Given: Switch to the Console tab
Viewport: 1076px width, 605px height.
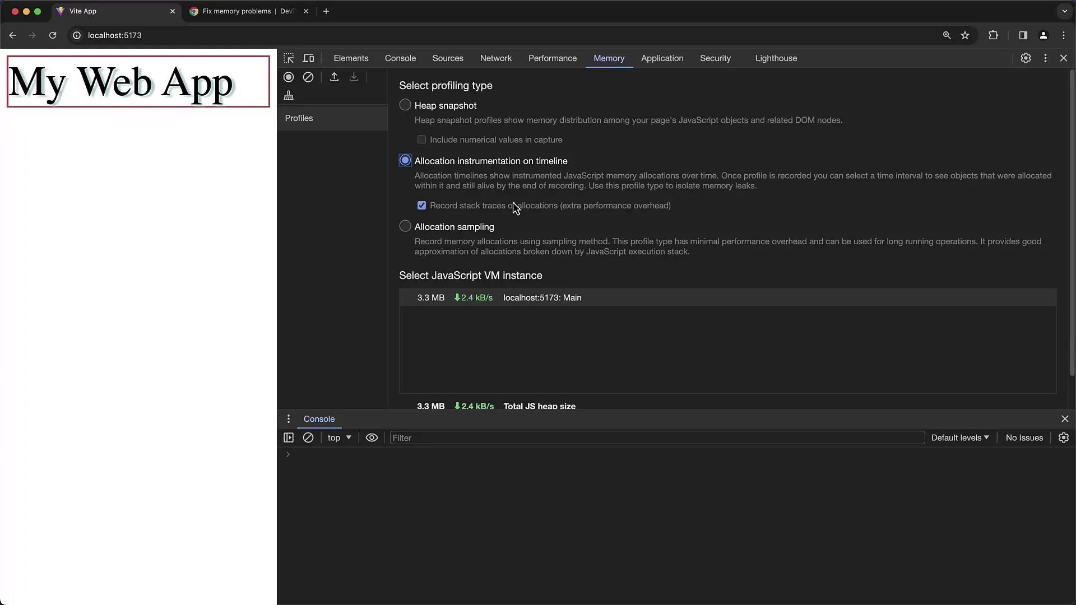Looking at the screenshot, I should [x=400, y=58].
